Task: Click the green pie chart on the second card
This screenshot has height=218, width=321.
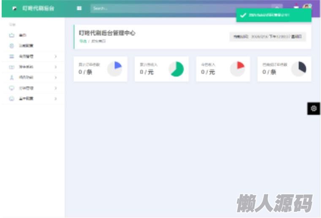Action: [x=176, y=69]
